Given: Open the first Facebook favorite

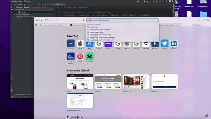Looking at the screenshot, I should click(71, 43).
